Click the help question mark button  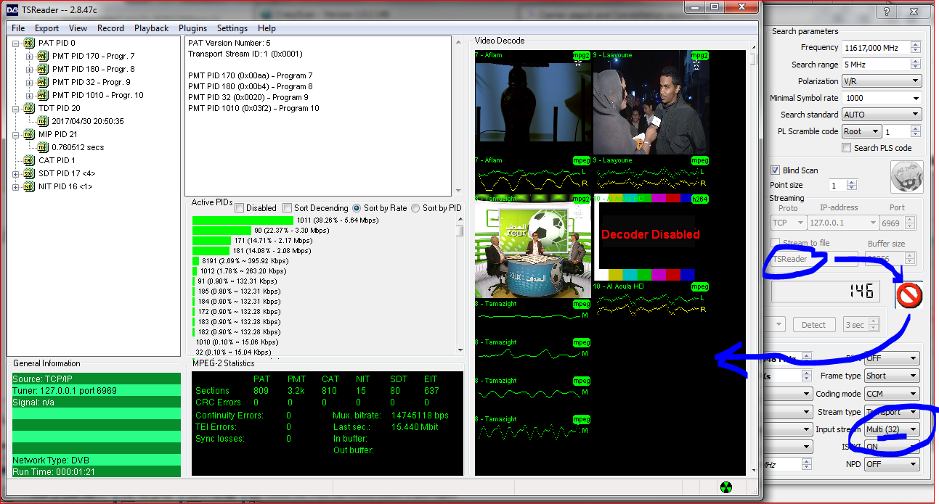pyautogui.click(x=886, y=12)
